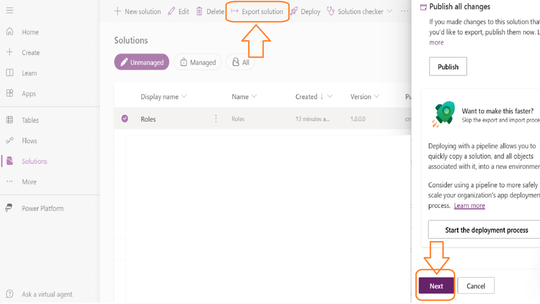Open Home in the left navigation

coord(30,32)
